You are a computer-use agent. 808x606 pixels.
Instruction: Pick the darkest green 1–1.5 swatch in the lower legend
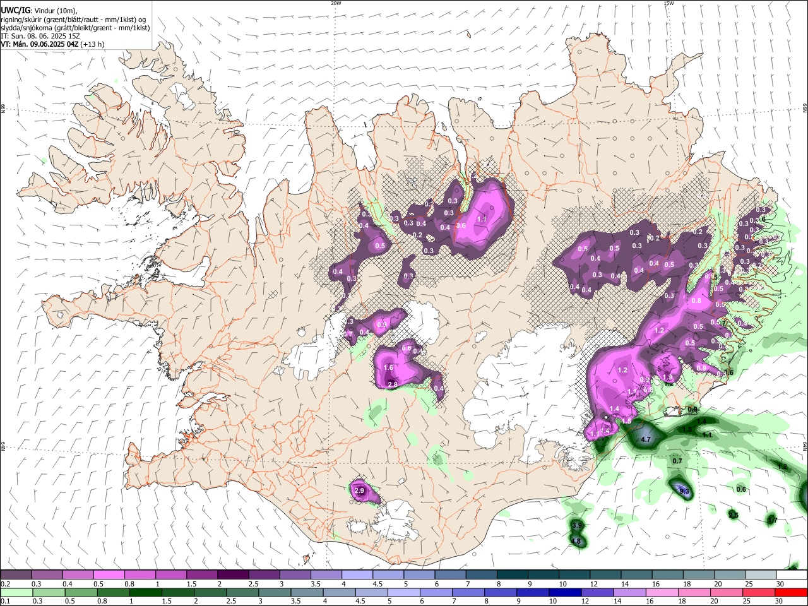click(x=146, y=592)
